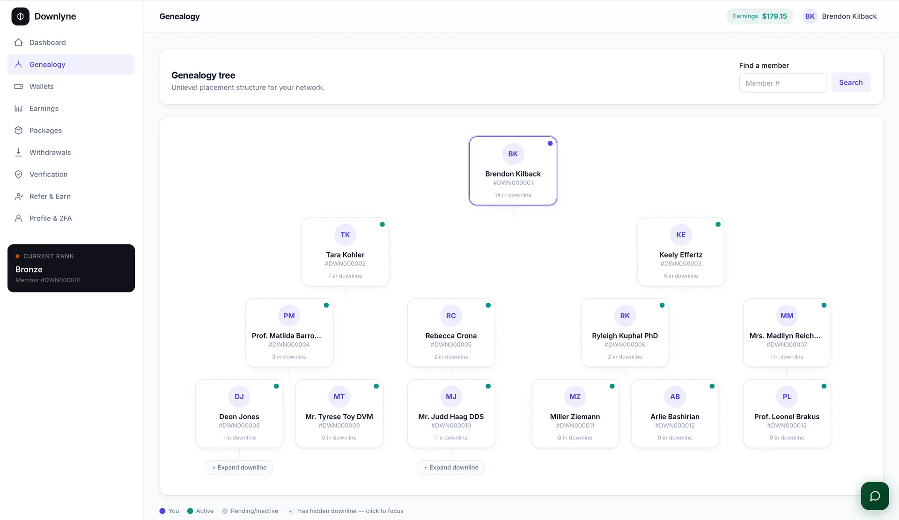Select the Prof. Leonel Brakus node
899x520 pixels.
(787, 414)
